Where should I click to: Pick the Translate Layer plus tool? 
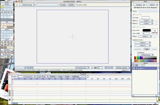pyautogui.click(x=2, y=42)
